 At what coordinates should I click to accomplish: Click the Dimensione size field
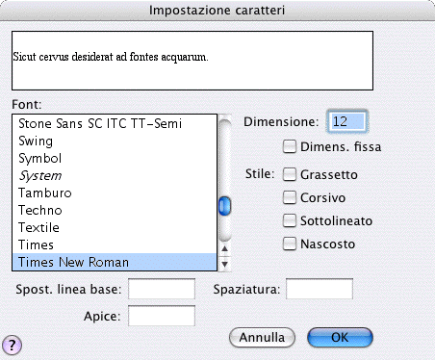pyautogui.click(x=347, y=121)
